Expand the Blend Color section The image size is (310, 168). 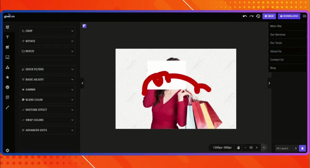click(x=47, y=100)
